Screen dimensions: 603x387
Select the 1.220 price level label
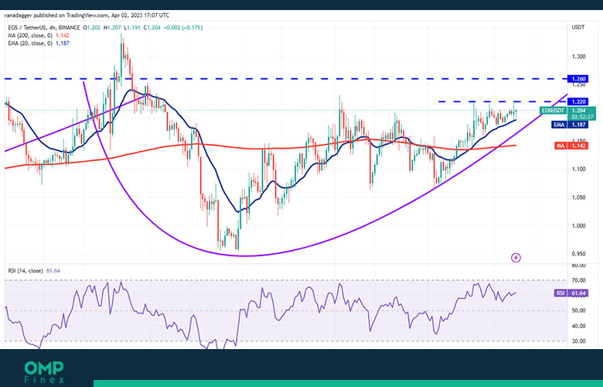[577, 101]
